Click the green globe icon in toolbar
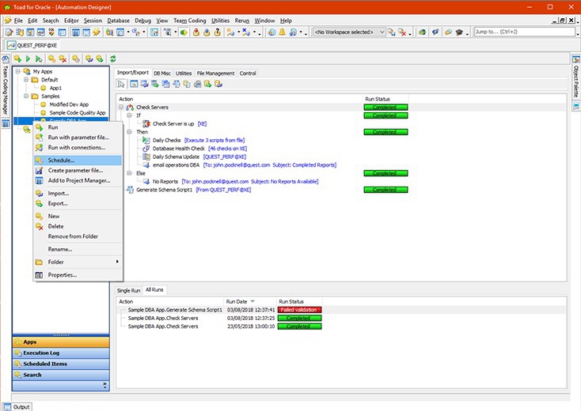Image resolution: width=581 pixels, height=411 pixels. point(422,32)
